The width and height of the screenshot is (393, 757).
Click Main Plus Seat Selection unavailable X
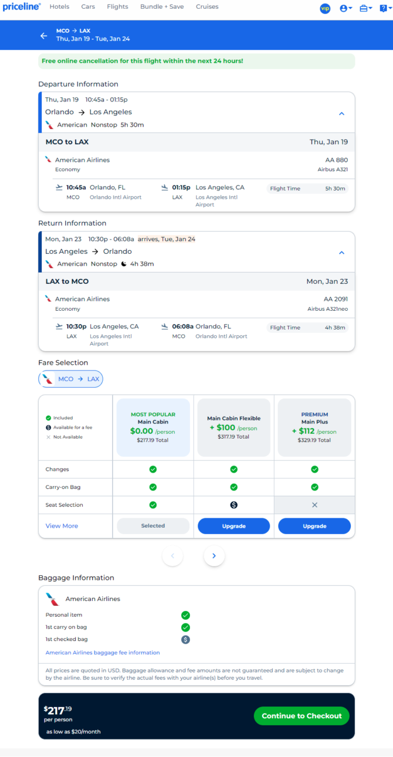(314, 505)
